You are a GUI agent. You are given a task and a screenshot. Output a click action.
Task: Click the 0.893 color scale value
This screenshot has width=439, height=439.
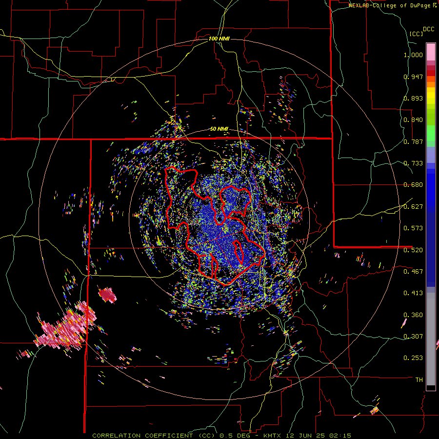pyautogui.click(x=413, y=98)
